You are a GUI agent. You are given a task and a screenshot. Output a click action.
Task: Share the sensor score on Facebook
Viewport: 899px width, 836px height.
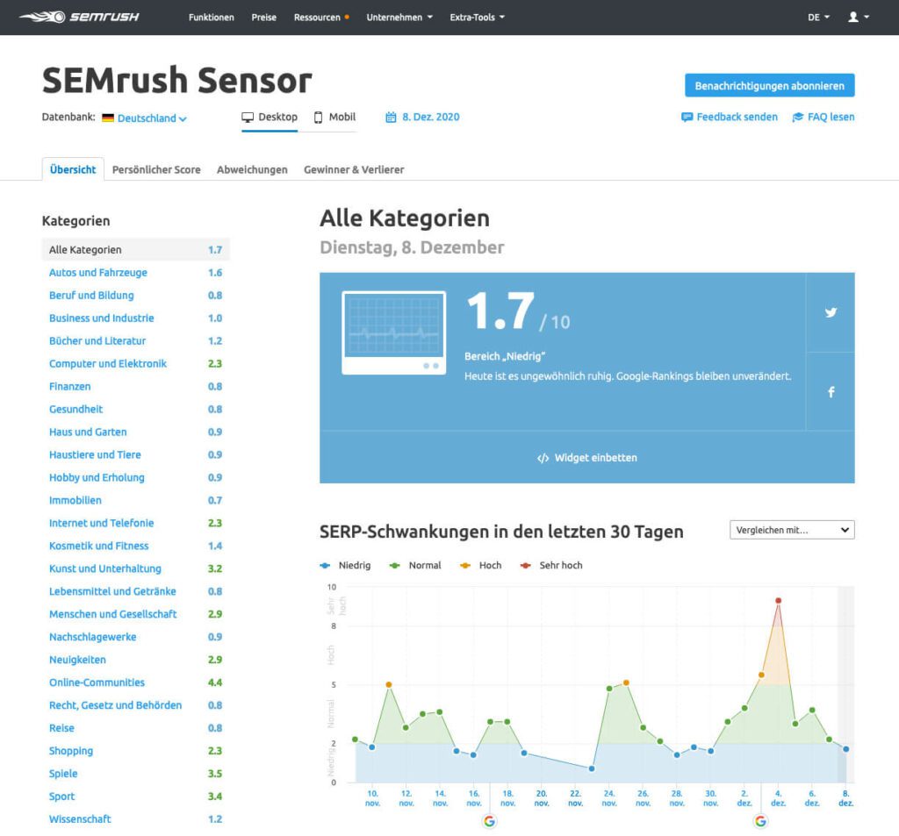click(831, 392)
